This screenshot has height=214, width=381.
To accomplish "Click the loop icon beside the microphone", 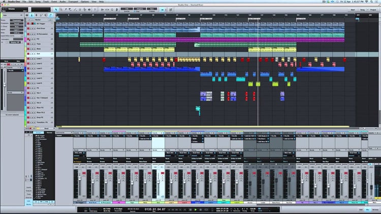I will (x=112, y=10).
